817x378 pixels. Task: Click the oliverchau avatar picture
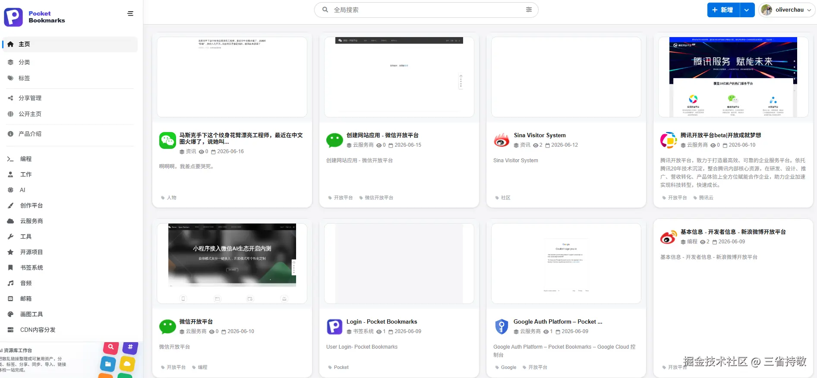tap(767, 10)
